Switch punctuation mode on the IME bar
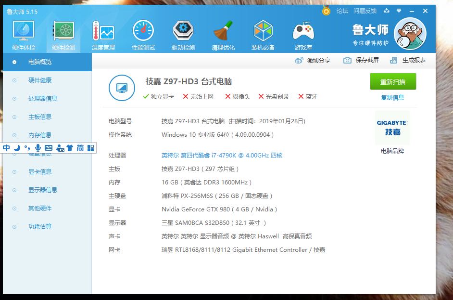This screenshot has height=300, width=453. (27, 148)
